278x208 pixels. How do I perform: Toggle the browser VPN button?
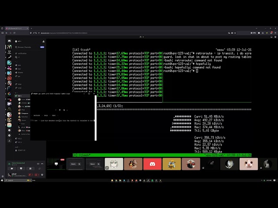(x=253, y=33)
